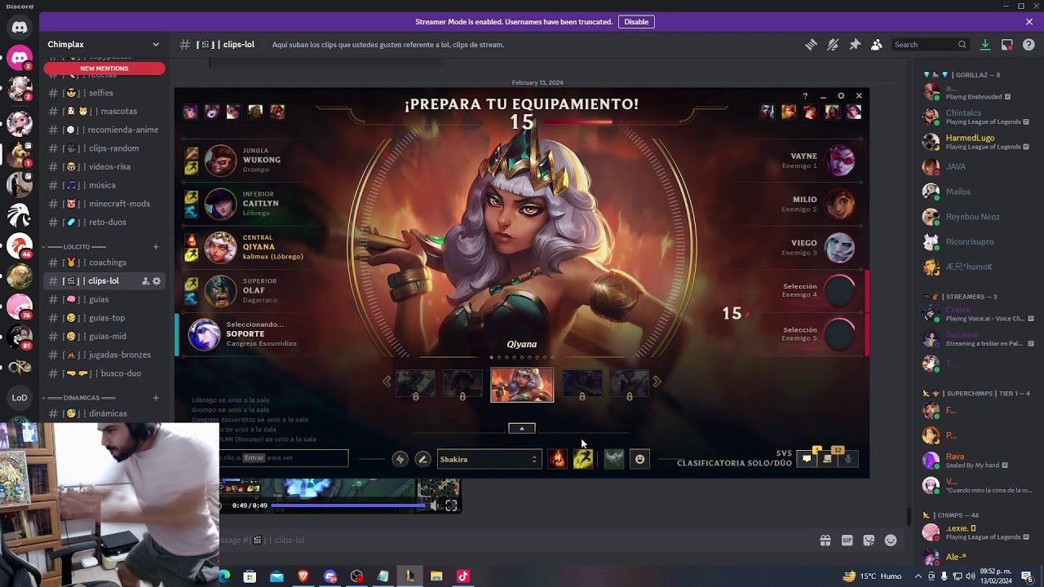The width and height of the screenshot is (1044, 587).
Task: Click the League champ select chat input
Action: click(x=284, y=458)
